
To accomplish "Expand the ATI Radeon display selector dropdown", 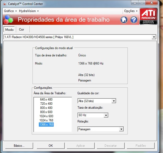I will tap(154, 37).
